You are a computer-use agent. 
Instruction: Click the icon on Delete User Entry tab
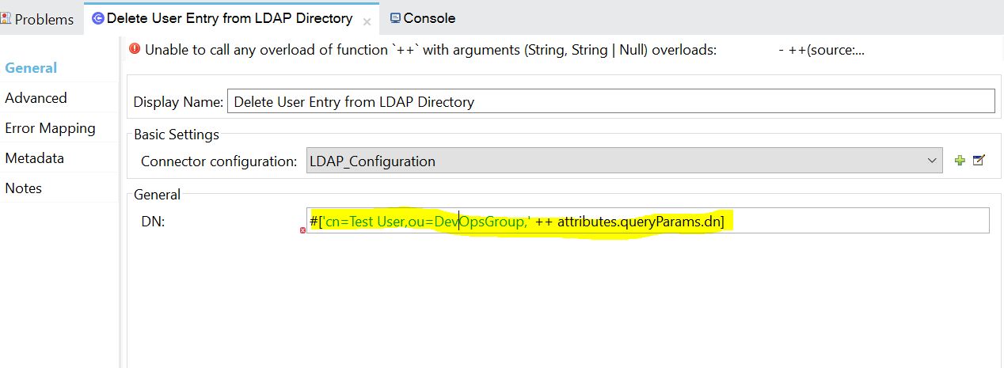(97, 18)
